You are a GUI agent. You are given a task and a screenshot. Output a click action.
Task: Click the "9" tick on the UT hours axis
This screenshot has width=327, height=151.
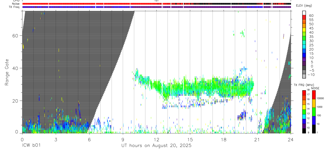(123, 140)
